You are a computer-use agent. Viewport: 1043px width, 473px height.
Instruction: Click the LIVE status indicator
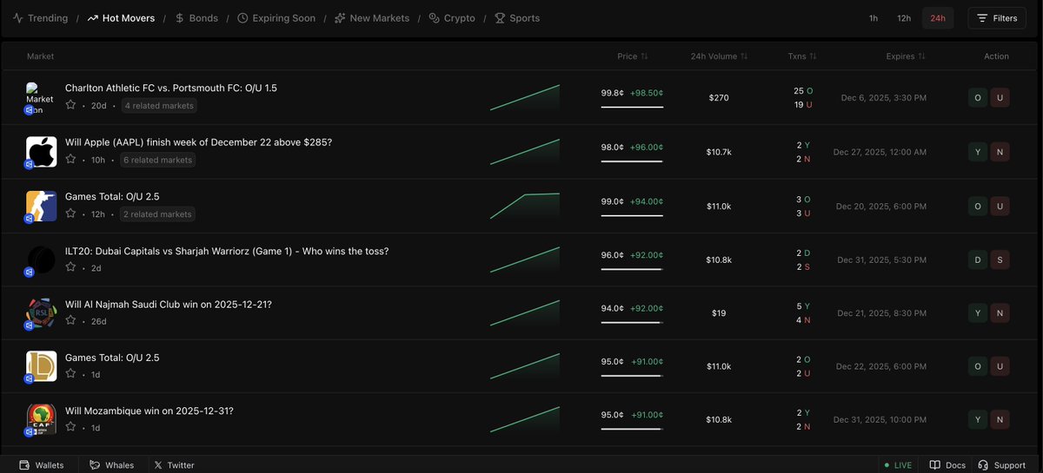899,465
